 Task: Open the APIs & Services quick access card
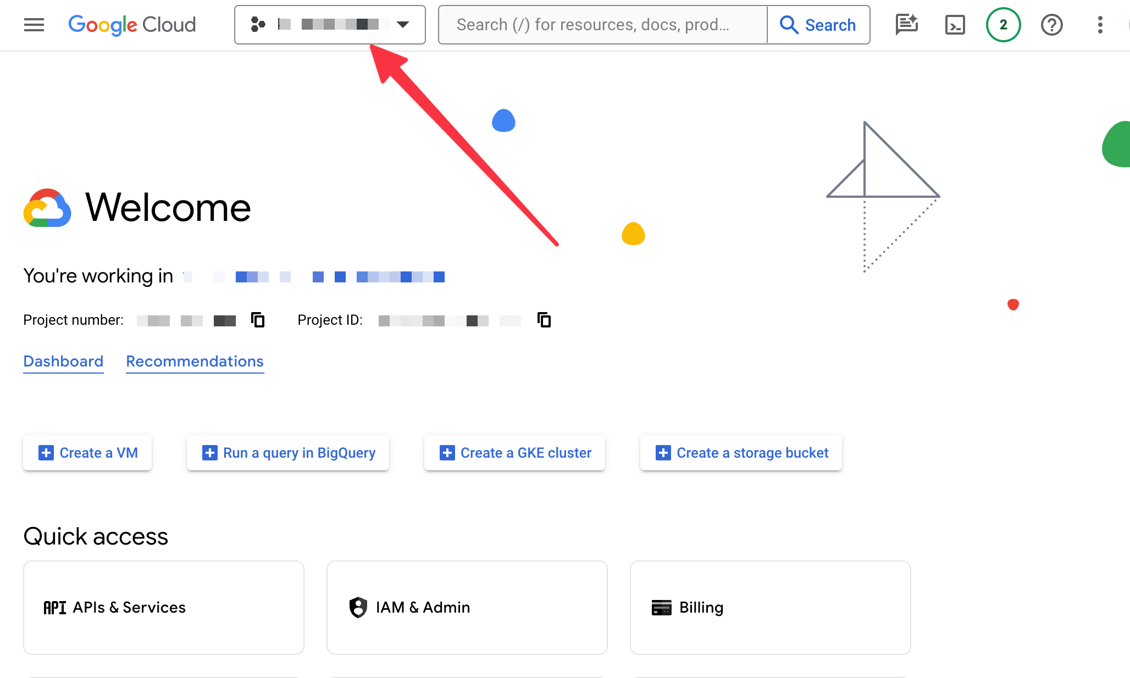click(164, 607)
